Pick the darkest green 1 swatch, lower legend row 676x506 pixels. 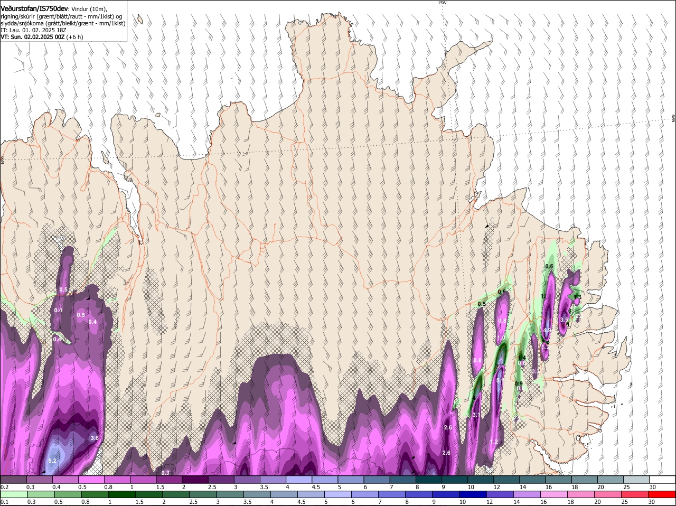(x=121, y=494)
